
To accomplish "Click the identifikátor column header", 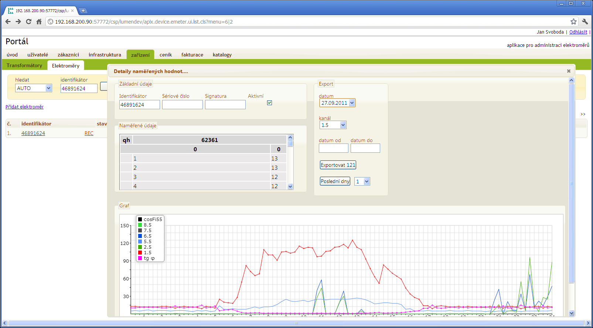I will (36, 124).
